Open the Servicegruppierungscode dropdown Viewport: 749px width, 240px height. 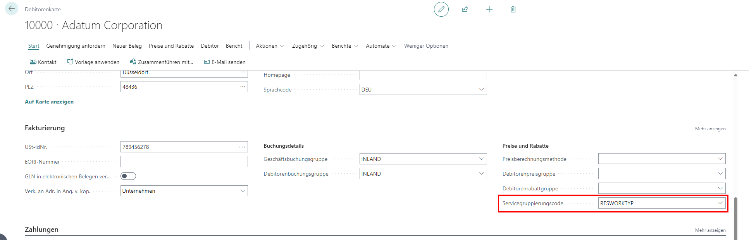(720, 203)
